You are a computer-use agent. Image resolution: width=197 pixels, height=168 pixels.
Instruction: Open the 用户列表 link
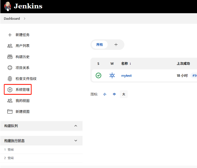(23, 46)
